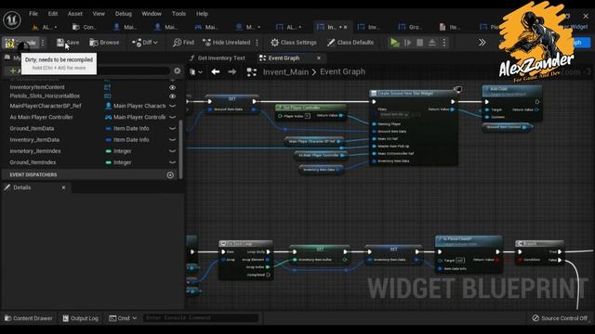Save the blueprint with Save button

(68, 43)
